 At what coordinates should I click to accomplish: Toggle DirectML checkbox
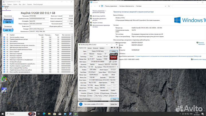point(111,93)
